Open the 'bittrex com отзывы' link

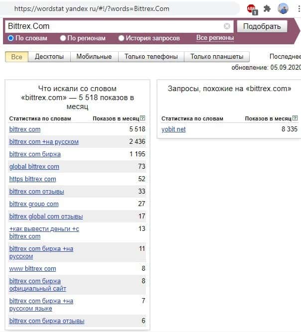pyautogui.click(x=36, y=192)
